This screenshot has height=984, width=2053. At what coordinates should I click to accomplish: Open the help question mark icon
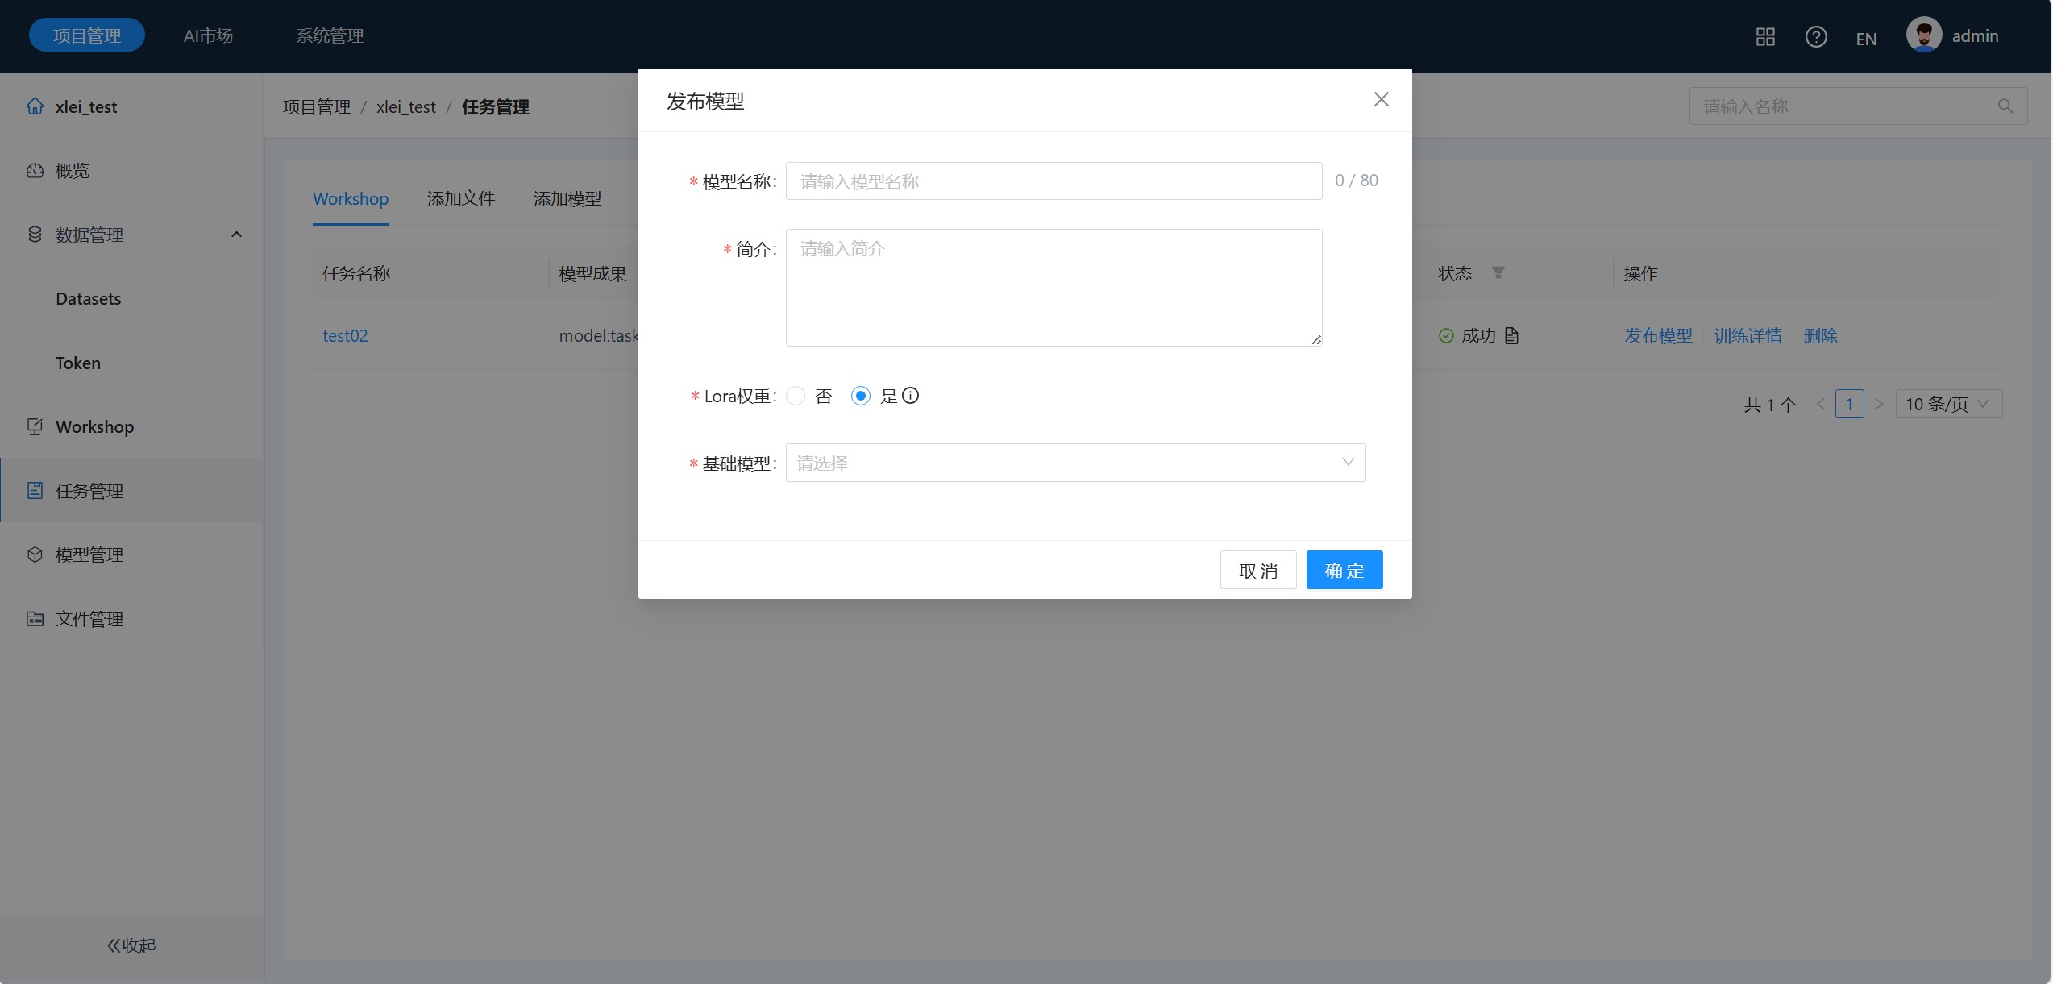[1816, 37]
